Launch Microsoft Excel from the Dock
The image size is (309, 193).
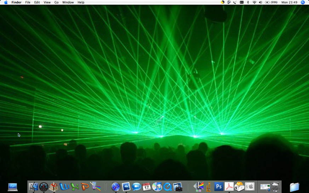pos(74,187)
